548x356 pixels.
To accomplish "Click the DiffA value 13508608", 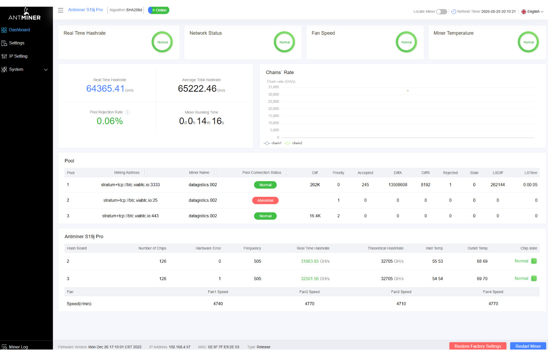I will point(398,185).
